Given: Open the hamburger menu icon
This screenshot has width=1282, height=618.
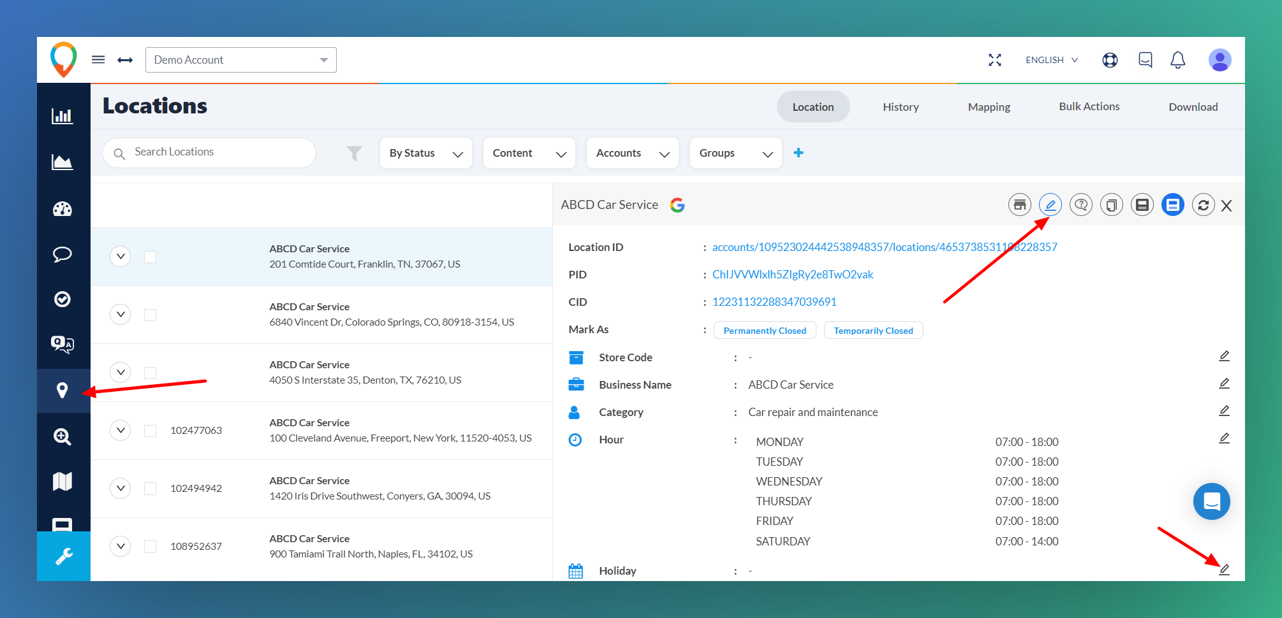Looking at the screenshot, I should click(x=98, y=60).
